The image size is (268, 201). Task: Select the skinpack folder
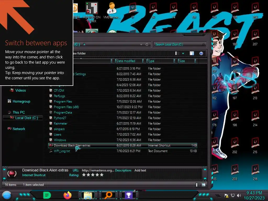pyautogui.click(x=122, y=129)
